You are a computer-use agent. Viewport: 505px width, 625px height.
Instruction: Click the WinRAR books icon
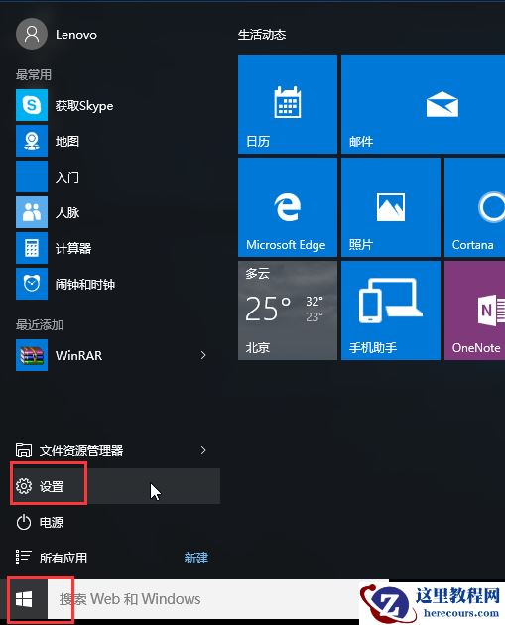pos(32,355)
